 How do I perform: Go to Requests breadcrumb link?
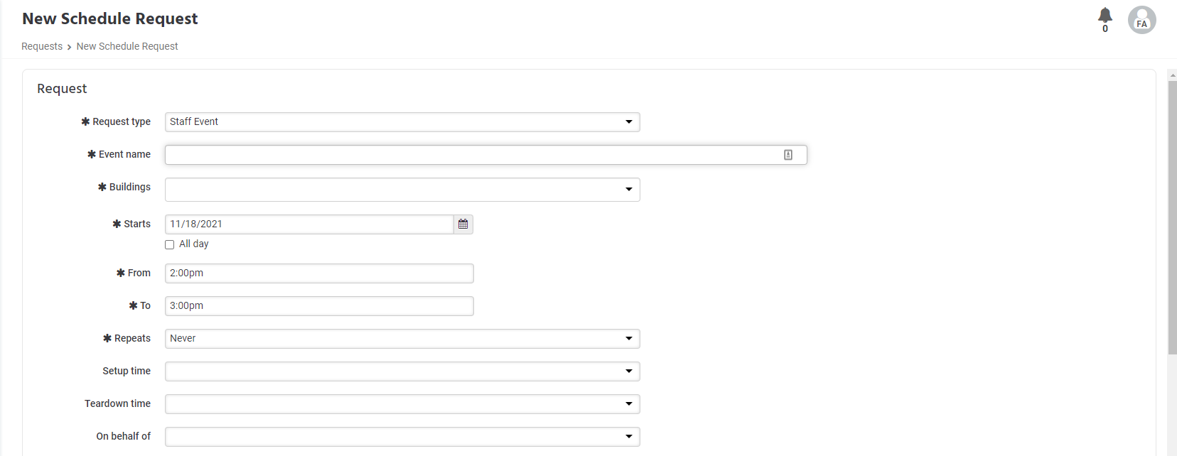pos(42,46)
